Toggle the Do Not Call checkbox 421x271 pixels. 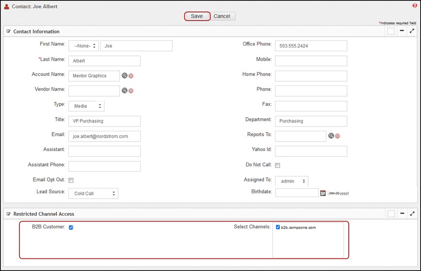tap(278, 165)
